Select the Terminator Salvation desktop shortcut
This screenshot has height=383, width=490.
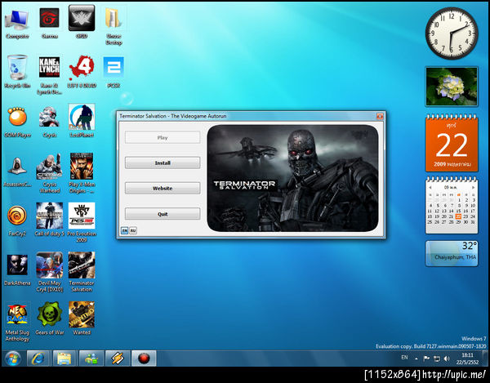tap(82, 272)
